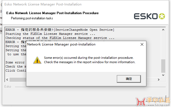Viewport: 171px width, 107px height.
Task: Click the green Esko star icon
Action: click(162, 16)
